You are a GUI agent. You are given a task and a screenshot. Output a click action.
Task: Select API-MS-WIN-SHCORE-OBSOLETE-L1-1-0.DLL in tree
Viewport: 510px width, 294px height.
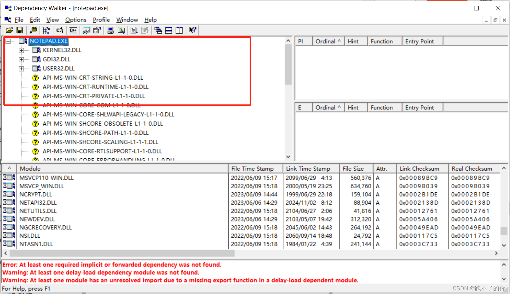click(102, 124)
